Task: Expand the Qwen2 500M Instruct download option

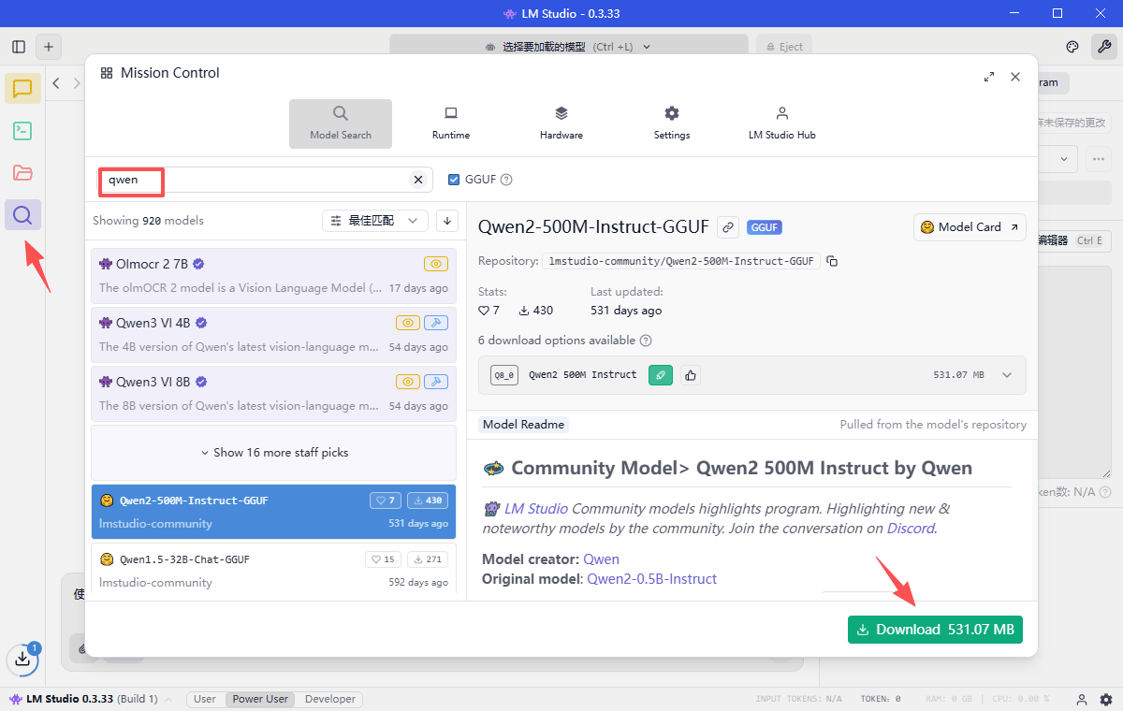Action: (x=1007, y=375)
